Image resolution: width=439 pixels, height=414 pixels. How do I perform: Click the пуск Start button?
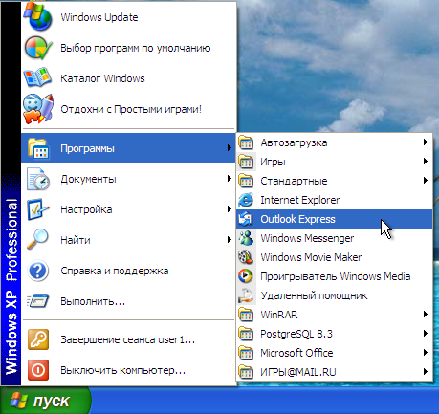[x=46, y=401]
